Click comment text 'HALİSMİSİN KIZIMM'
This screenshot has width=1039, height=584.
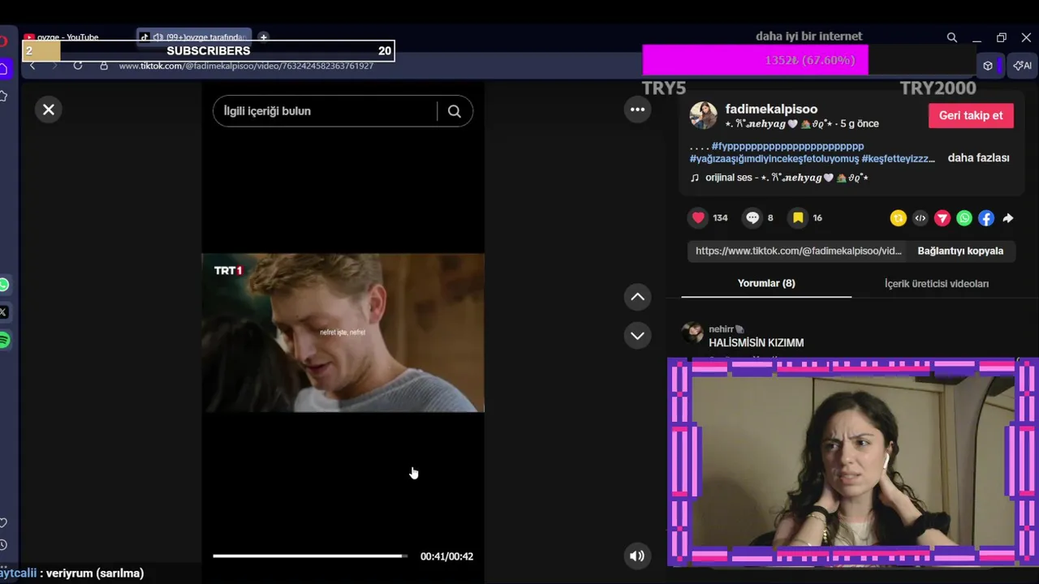757,343
